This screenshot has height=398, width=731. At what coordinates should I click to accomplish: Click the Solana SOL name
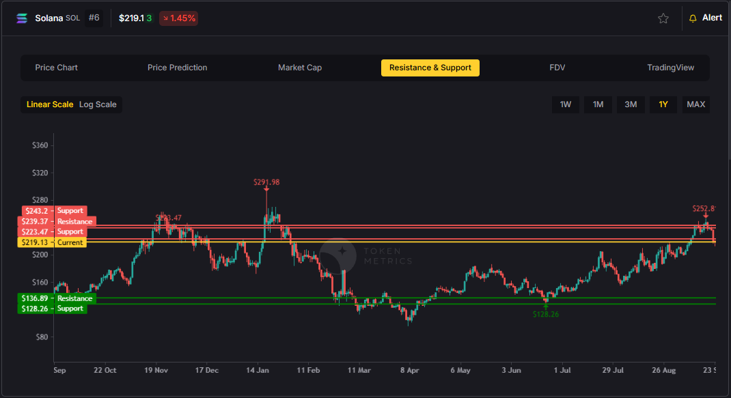tap(57, 18)
